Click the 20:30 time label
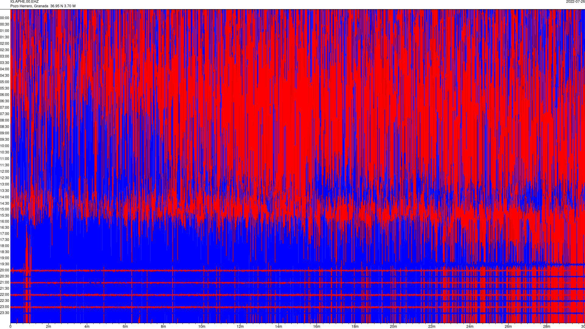 click(5, 276)
